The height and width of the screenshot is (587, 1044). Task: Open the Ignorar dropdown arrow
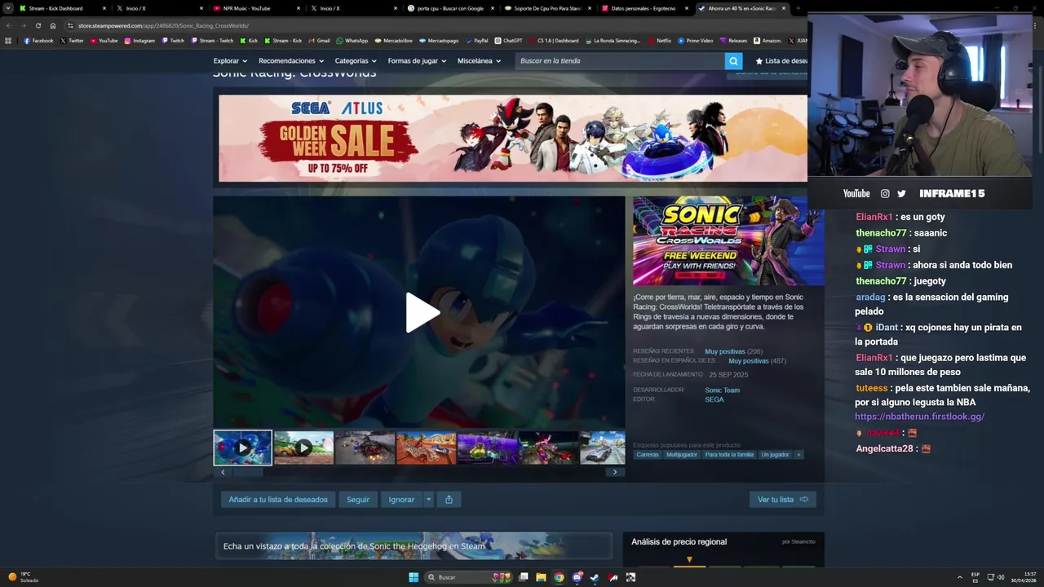(428, 500)
